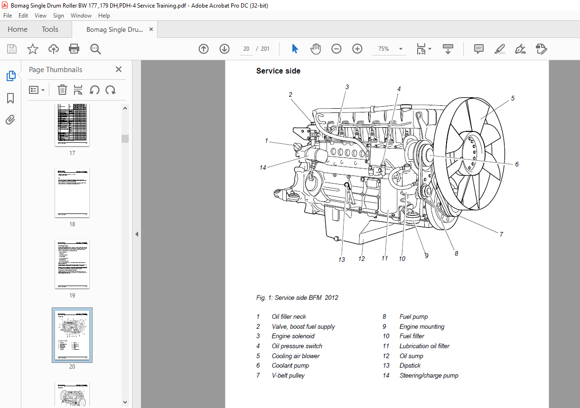The image size is (580, 408).
Task: Select page 17 thumbnail
Action: click(72, 125)
